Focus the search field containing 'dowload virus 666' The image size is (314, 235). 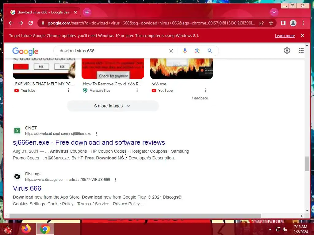(112, 51)
